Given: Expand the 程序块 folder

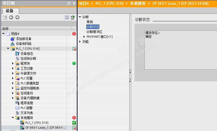Looking at the screenshot, I should 13,63.
